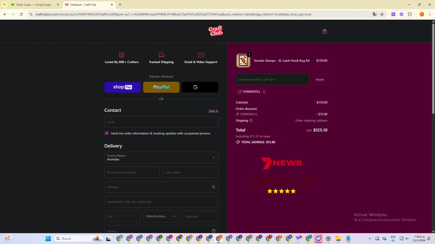Click the taskbar Buscar search box
Screen dimensions: 435x244
pos(78,239)
